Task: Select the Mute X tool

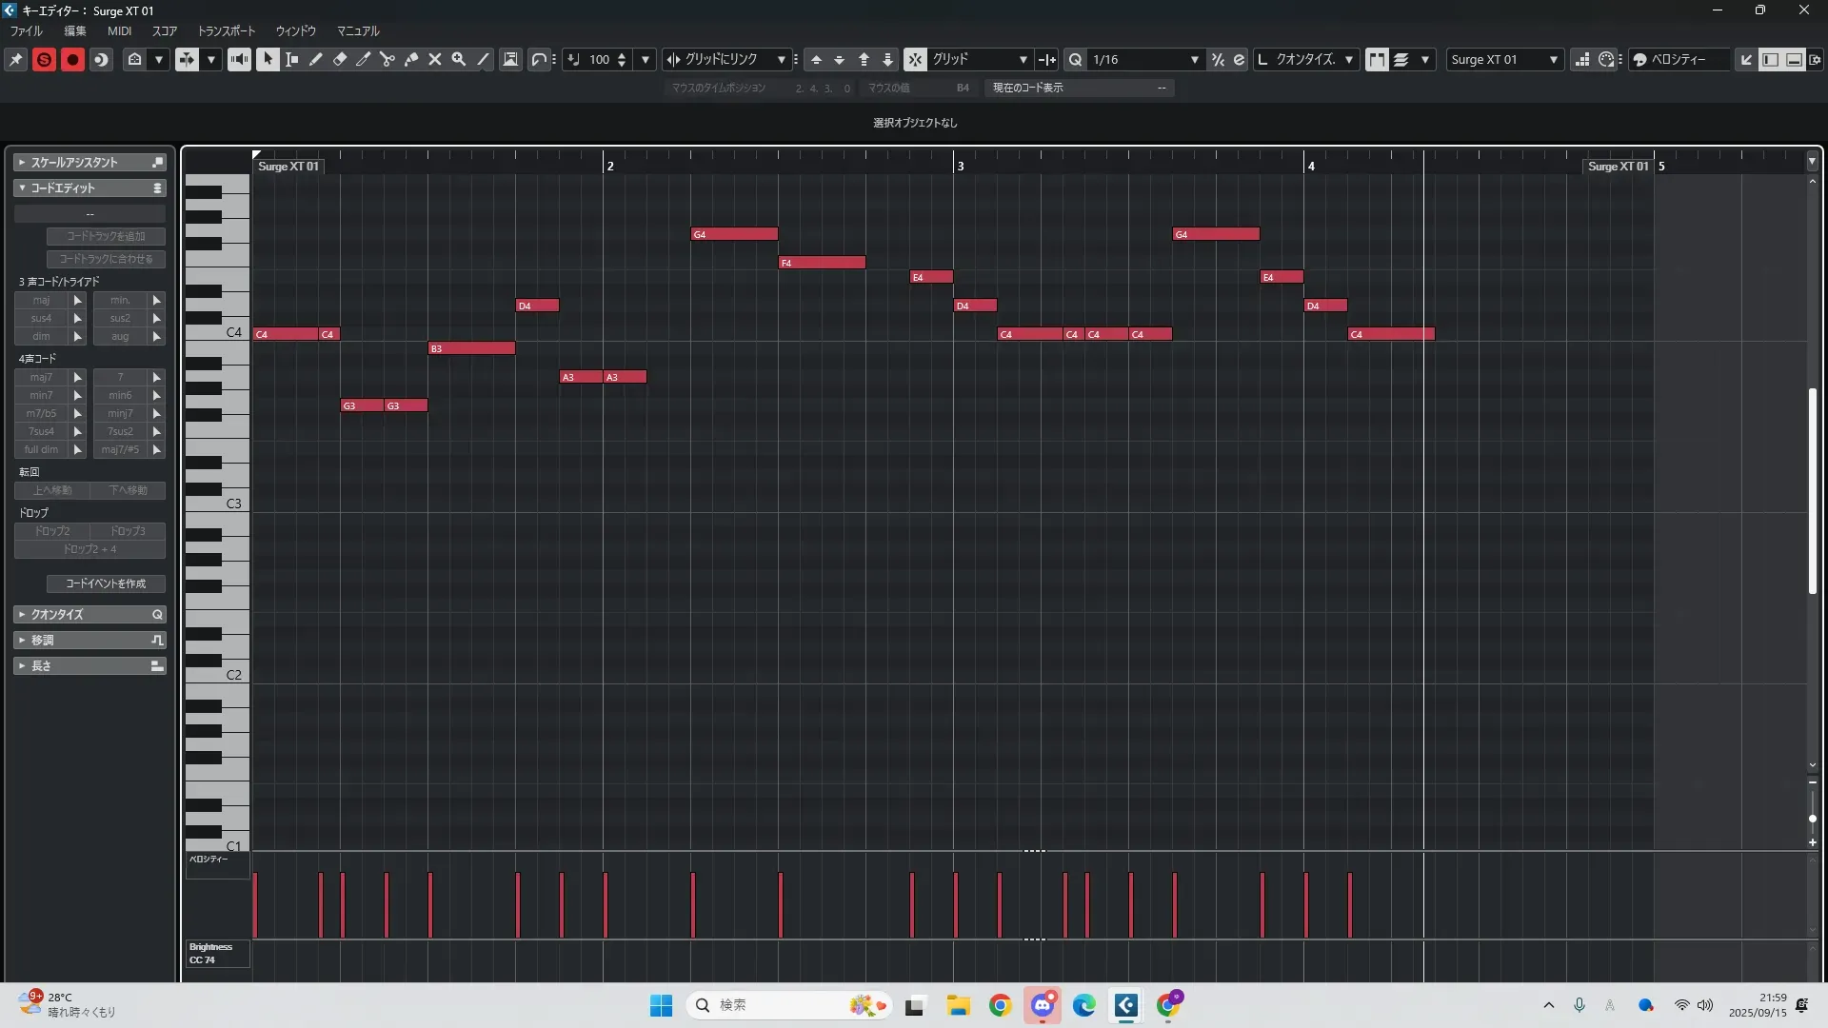Action: coord(435,59)
